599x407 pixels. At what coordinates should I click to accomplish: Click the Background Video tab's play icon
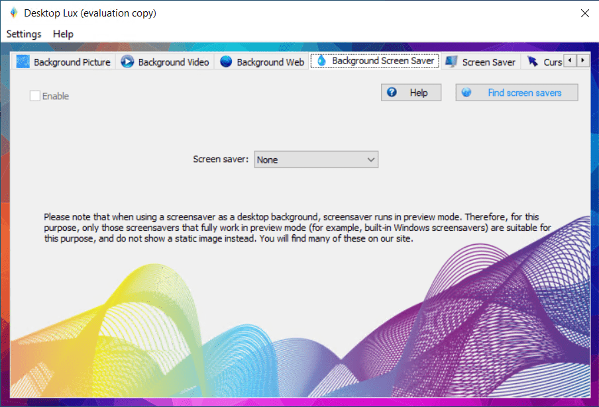127,62
